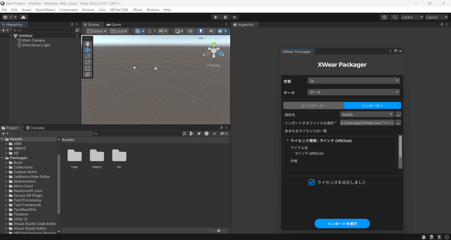Click the インポートを実行 button
This screenshot has height=240, width=451.
pyautogui.click(x=342, y=223)
